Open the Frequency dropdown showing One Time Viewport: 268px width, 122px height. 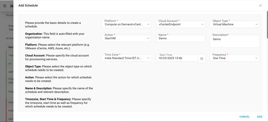(234, 58)
